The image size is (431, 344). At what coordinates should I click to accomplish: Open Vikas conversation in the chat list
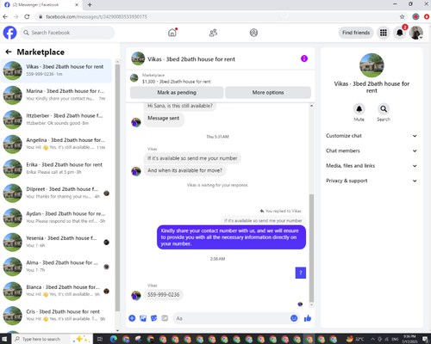(x=56, y=71)
